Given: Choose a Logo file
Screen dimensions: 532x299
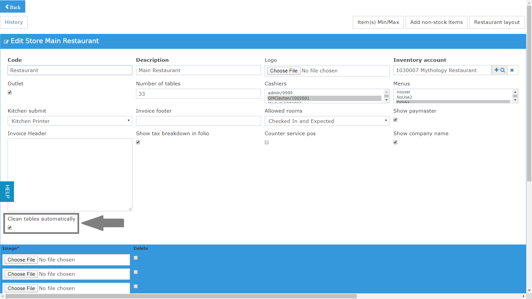Looking at the screenshot, I should (x=284, y=71).
